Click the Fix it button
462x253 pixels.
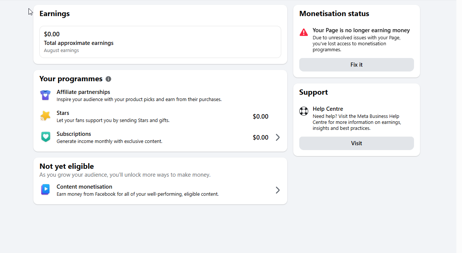pos(357,65)
